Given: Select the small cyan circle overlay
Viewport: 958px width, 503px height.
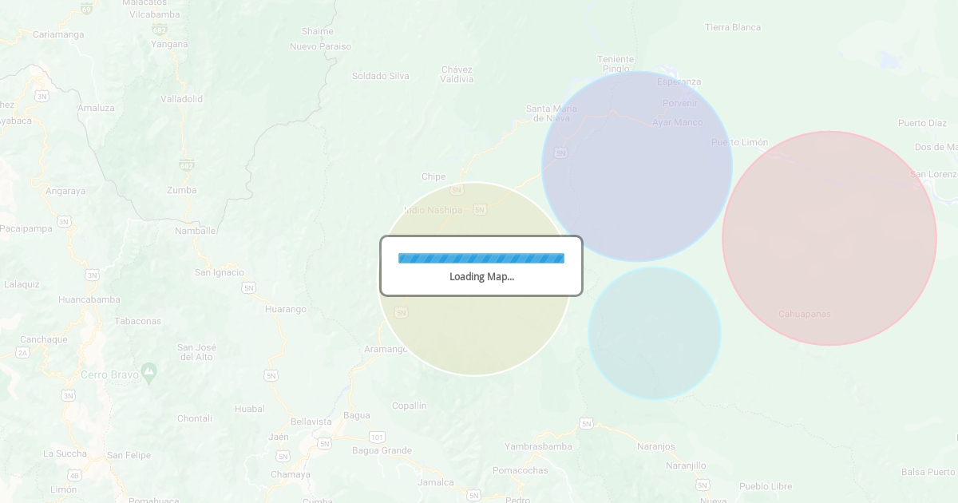Looking at the screenshot, I should coord(655,333).
